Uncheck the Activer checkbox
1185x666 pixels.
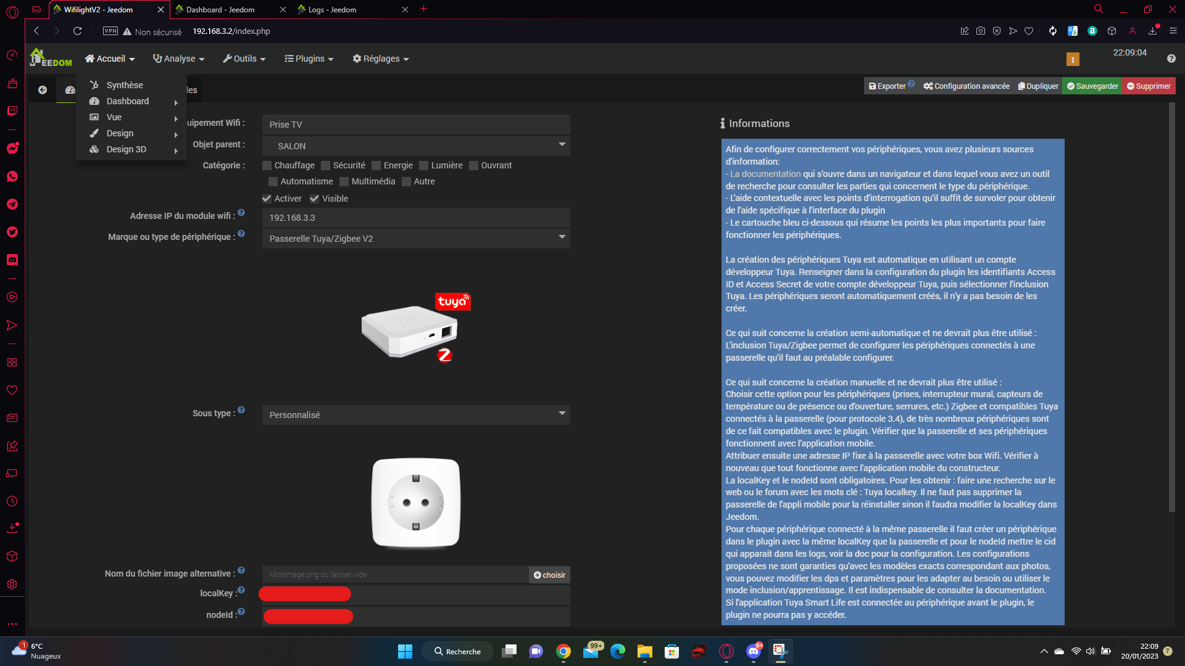267,199
